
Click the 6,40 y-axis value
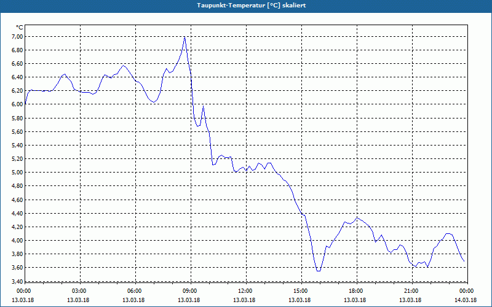coord(18,77)
